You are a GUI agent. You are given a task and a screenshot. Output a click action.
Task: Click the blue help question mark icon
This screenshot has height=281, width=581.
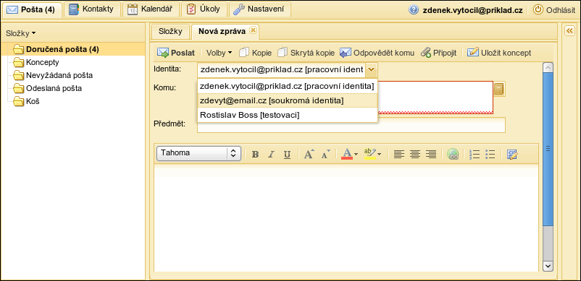pyautogui.click(x=413, y=10)
